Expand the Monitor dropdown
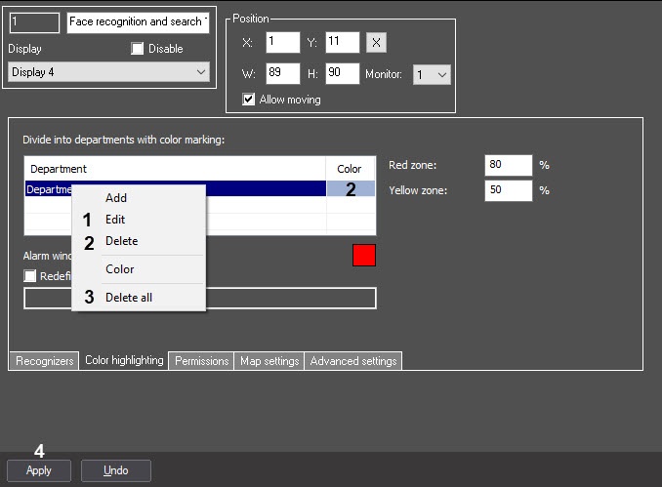The image size is (662, 487). [x=432, y=75]
